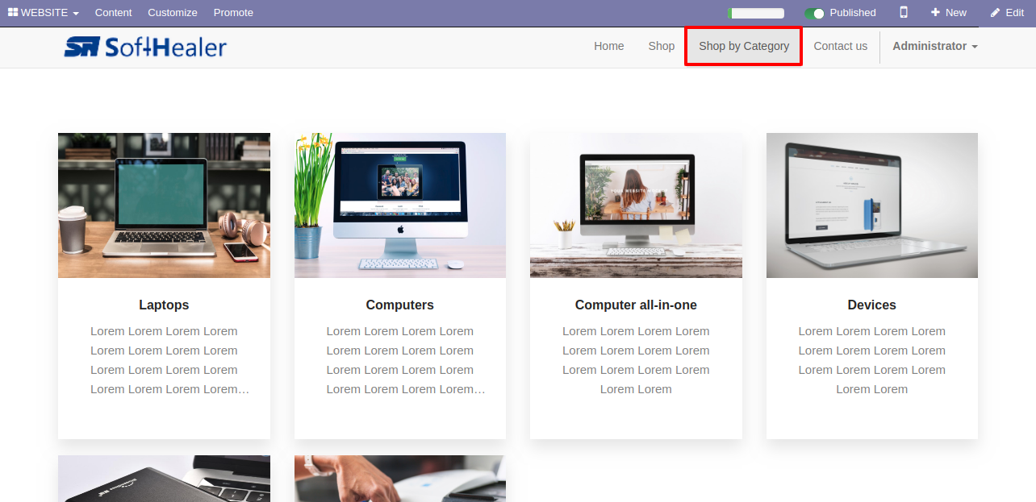Screen dimensions: 1036x502
Task: Open the Computer all-in-one category image
Action: coord(636,205)
